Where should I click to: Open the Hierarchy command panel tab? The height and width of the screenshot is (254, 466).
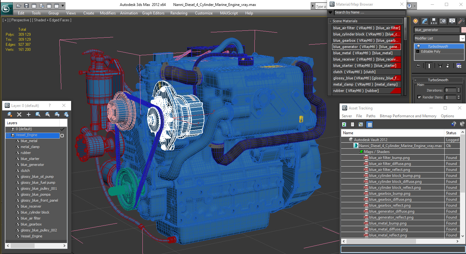pos(434,21)
